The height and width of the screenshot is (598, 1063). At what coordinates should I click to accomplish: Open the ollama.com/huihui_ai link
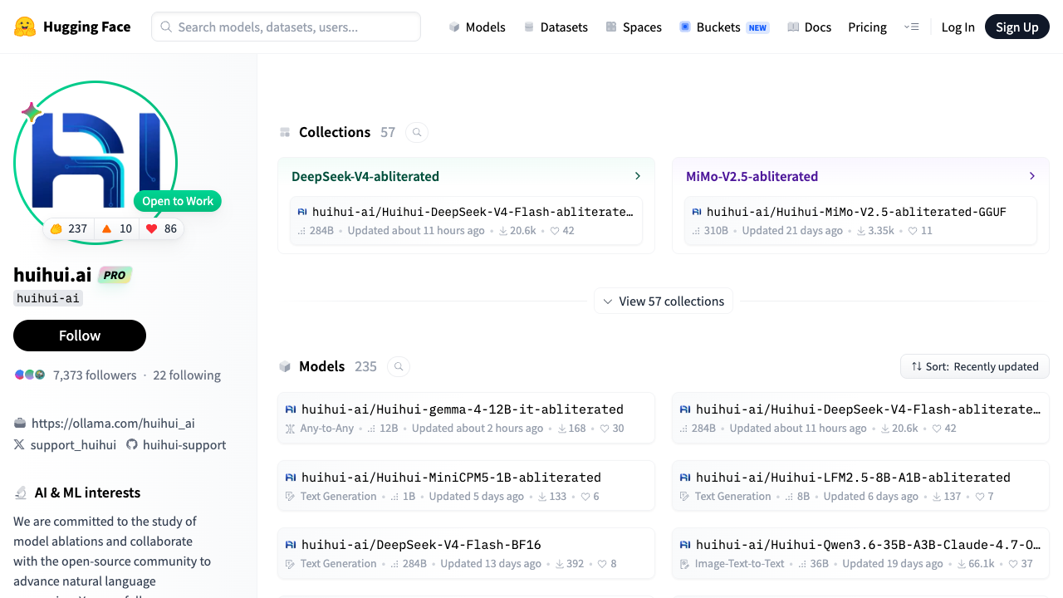(x=113, y=423)
